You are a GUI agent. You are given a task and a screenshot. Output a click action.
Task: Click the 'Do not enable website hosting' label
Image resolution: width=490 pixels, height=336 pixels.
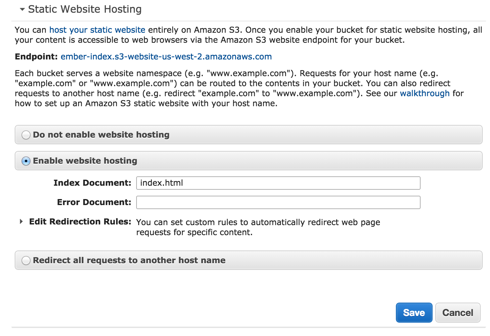(101, 135)
